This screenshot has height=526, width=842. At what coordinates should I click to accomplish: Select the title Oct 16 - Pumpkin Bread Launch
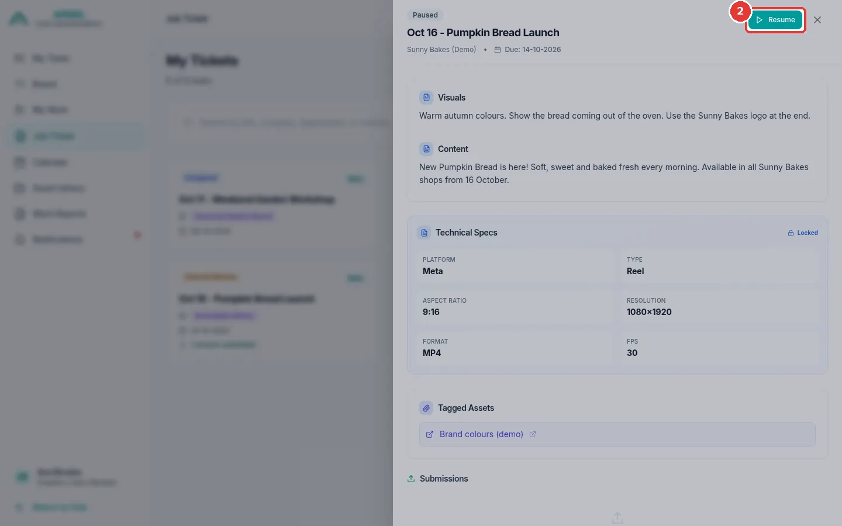click(483, 33)
